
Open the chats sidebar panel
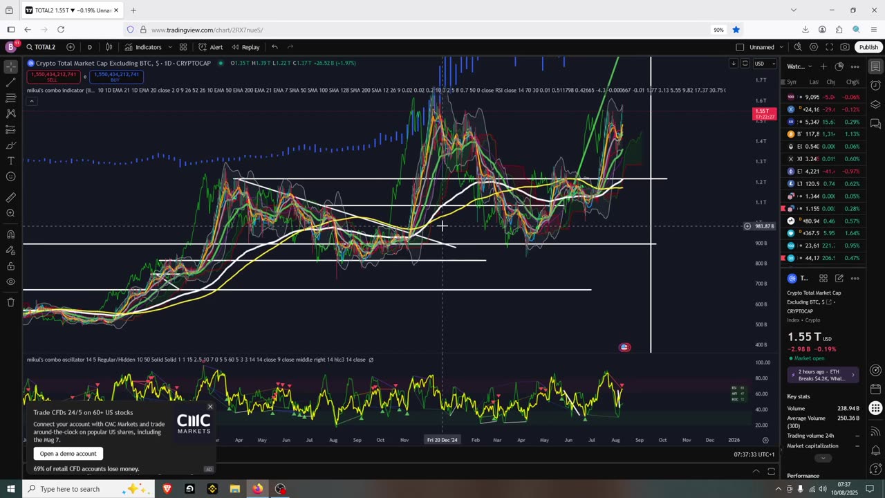click(875, 124)
